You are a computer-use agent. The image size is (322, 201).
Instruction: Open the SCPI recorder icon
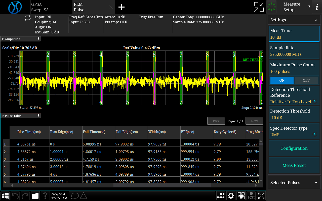tap(251, 196)
